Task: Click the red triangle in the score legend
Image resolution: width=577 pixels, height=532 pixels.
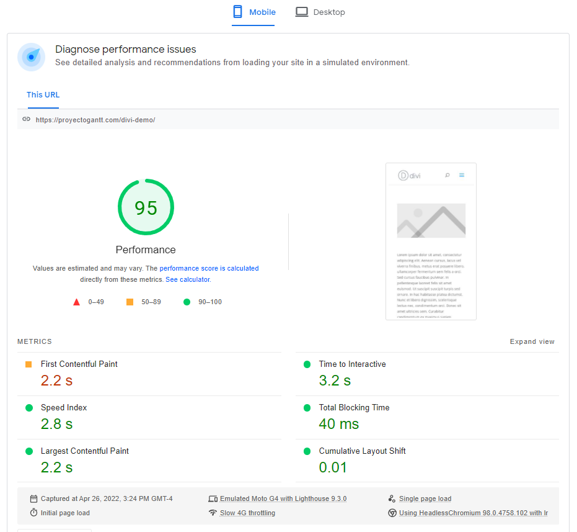Action: (76, 302)
